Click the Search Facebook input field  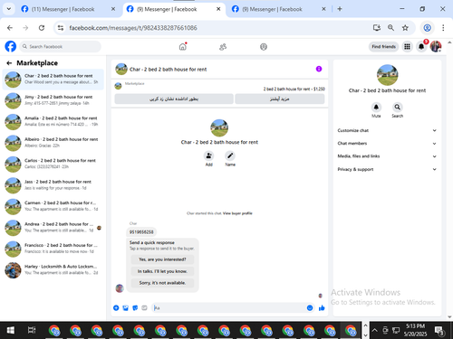(61, 47)
